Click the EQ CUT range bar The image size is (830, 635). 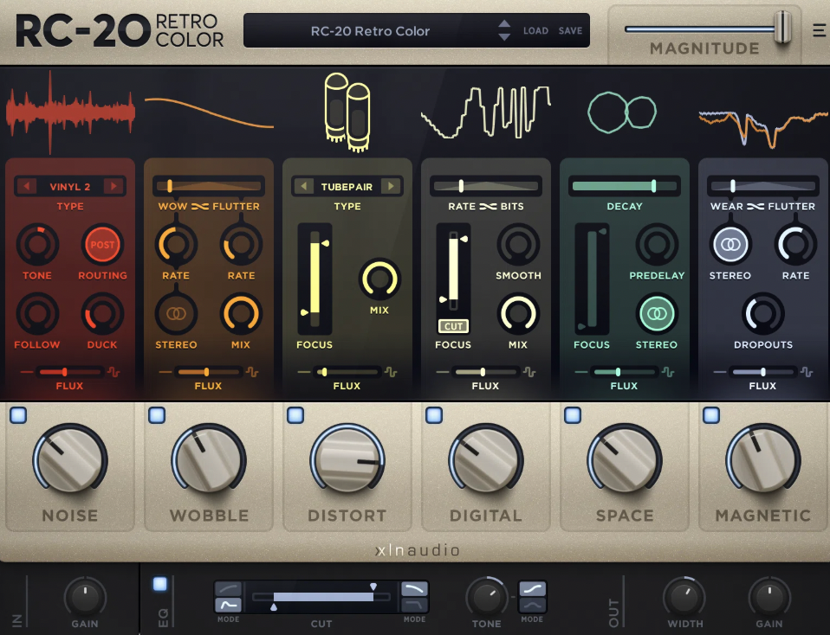click(323, 597)
